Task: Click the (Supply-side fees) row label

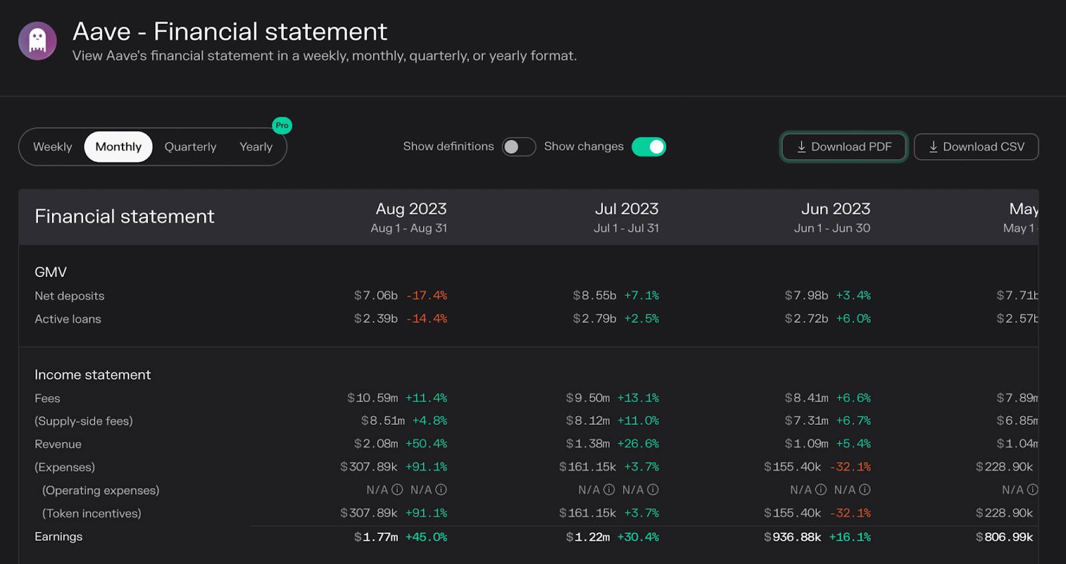Action: tap(84, 421)
